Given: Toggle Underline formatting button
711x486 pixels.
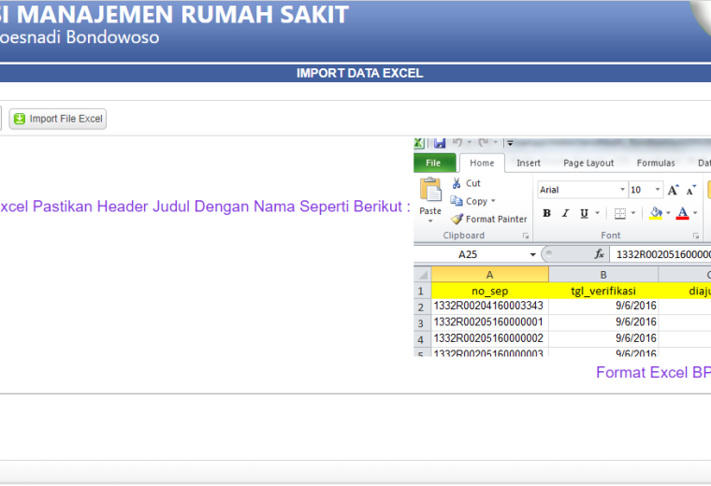Looking at the screenshot, I should (584, 213).
